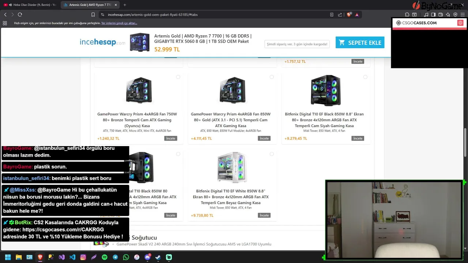
Task: Click İncele for Warcry Prism 850W Gold case
Action: coord(264,138)
